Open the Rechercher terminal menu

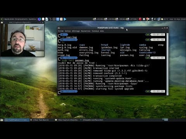(x=86, y=31)
